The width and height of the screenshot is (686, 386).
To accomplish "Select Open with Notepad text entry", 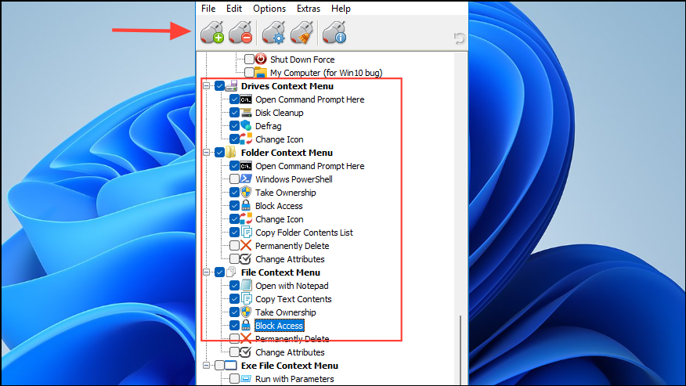I will pos(292,286).
